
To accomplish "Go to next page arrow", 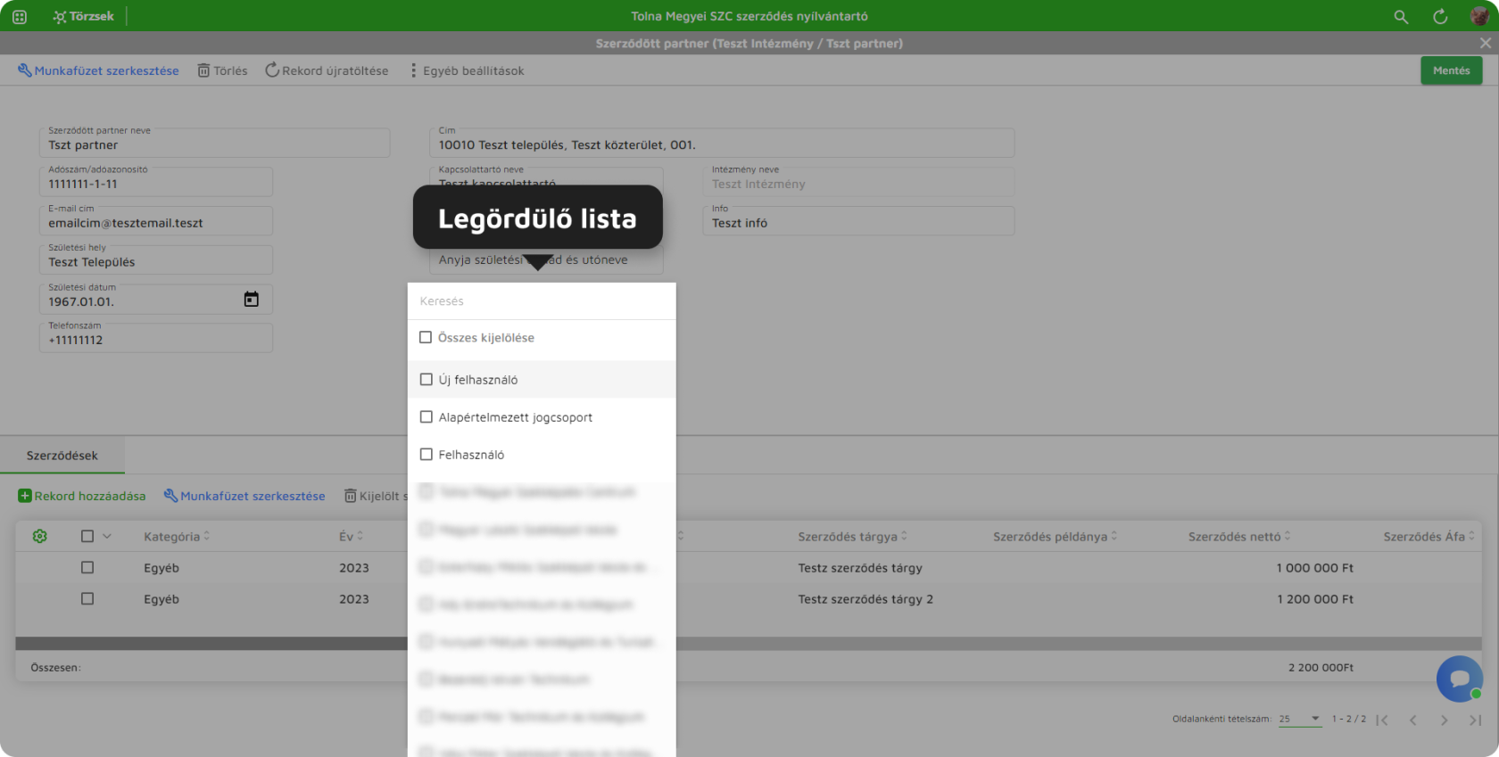I will (x=1444, y=720).
